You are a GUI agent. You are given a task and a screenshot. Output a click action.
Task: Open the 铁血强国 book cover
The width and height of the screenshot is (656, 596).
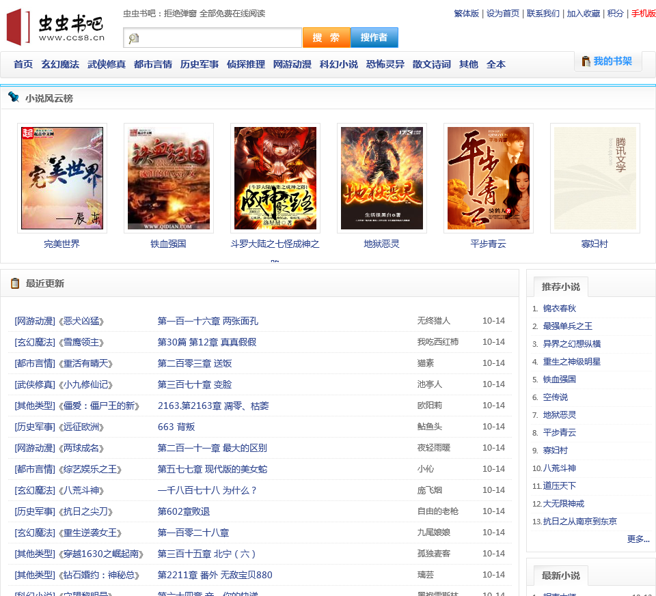pyautogui.click(x=169, y=178)
